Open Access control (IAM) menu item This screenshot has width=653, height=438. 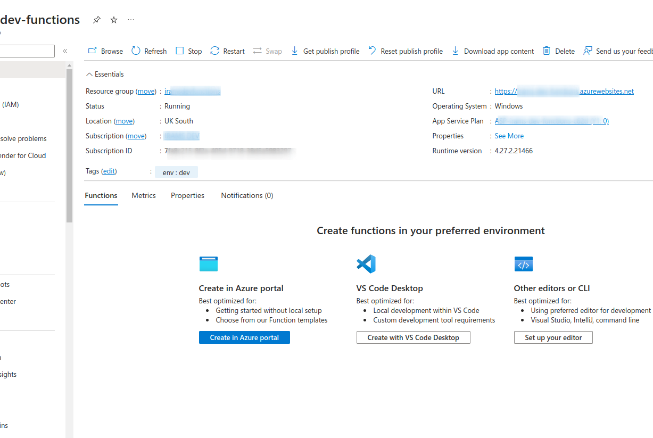coord(11,105)
